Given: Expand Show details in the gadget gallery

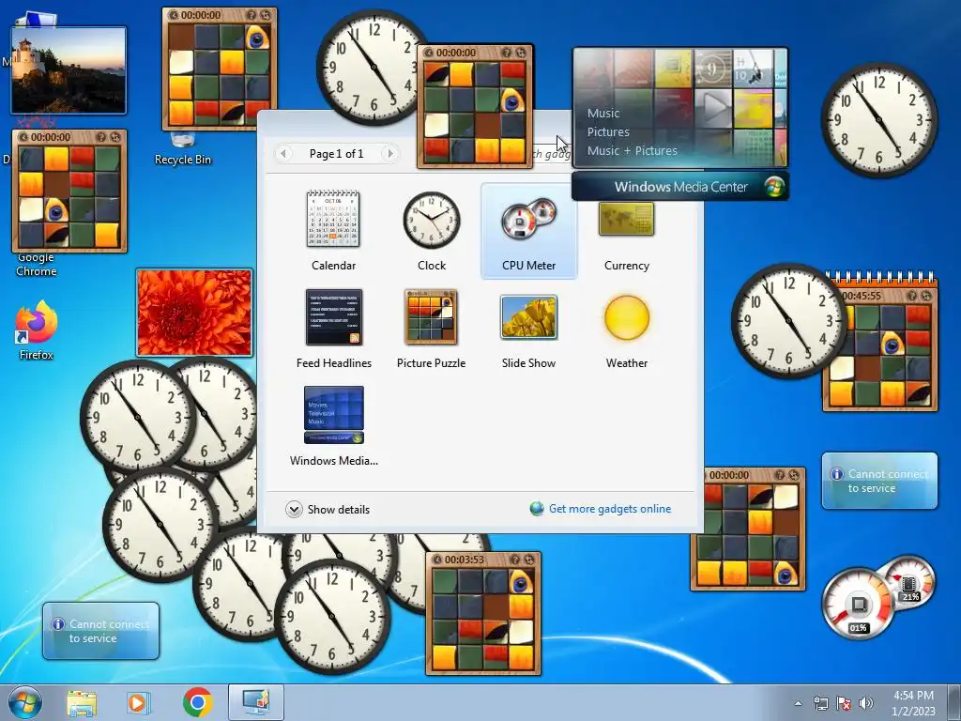Looking at the screenshot, I should (328, 510).
